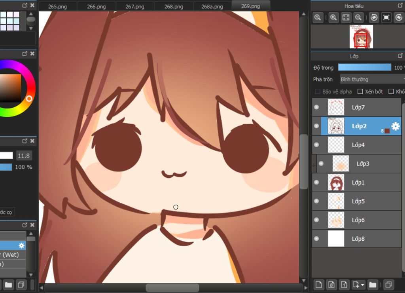The height and width of the screenshot is (293, 405).
Task: Rotate canvas counterclockwise in navigator
Action: [374, 17]
